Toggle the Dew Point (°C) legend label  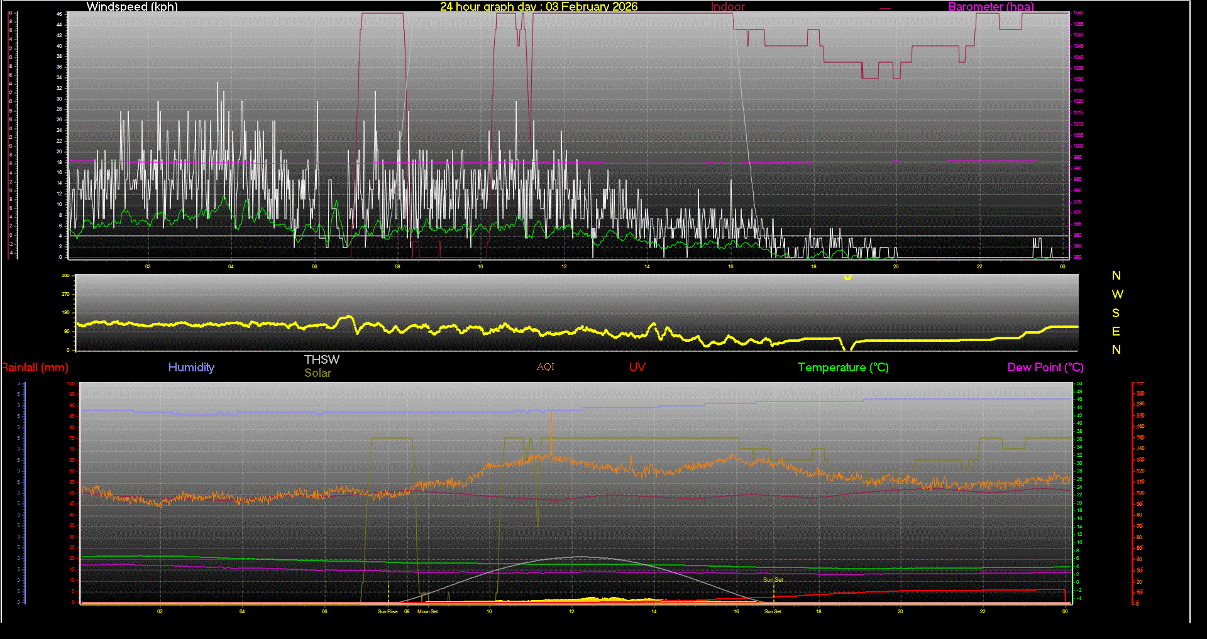point(1045,367)
